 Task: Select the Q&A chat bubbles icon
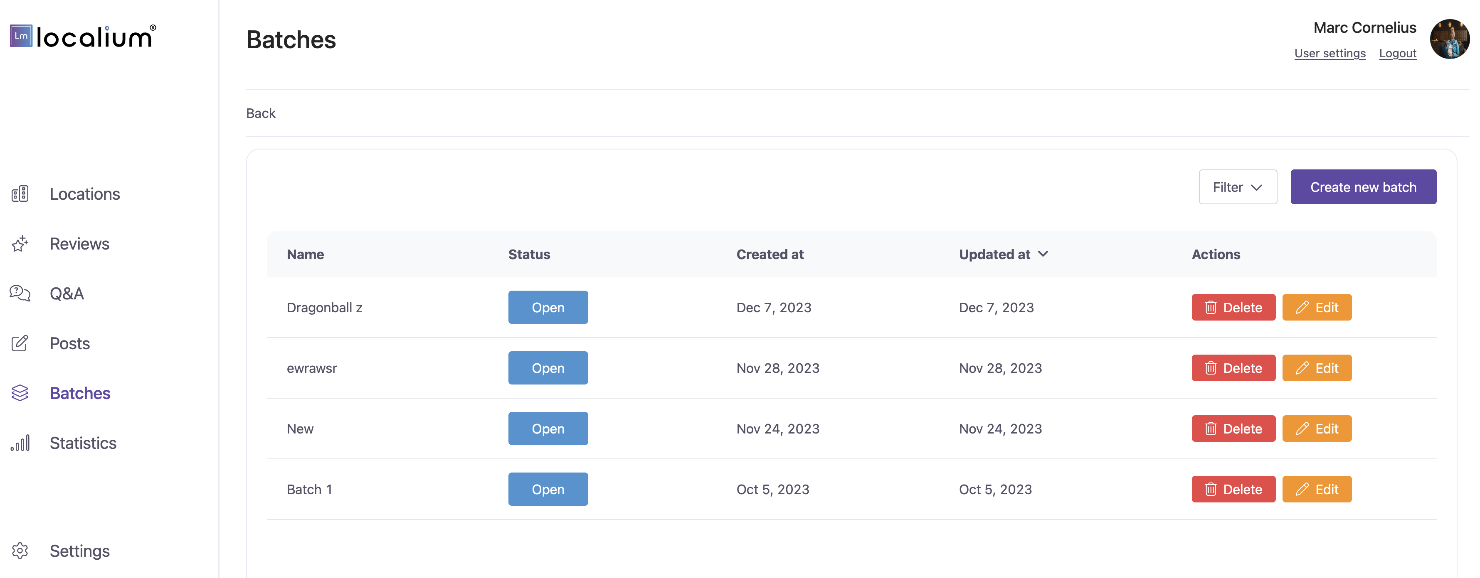[20, 293]
